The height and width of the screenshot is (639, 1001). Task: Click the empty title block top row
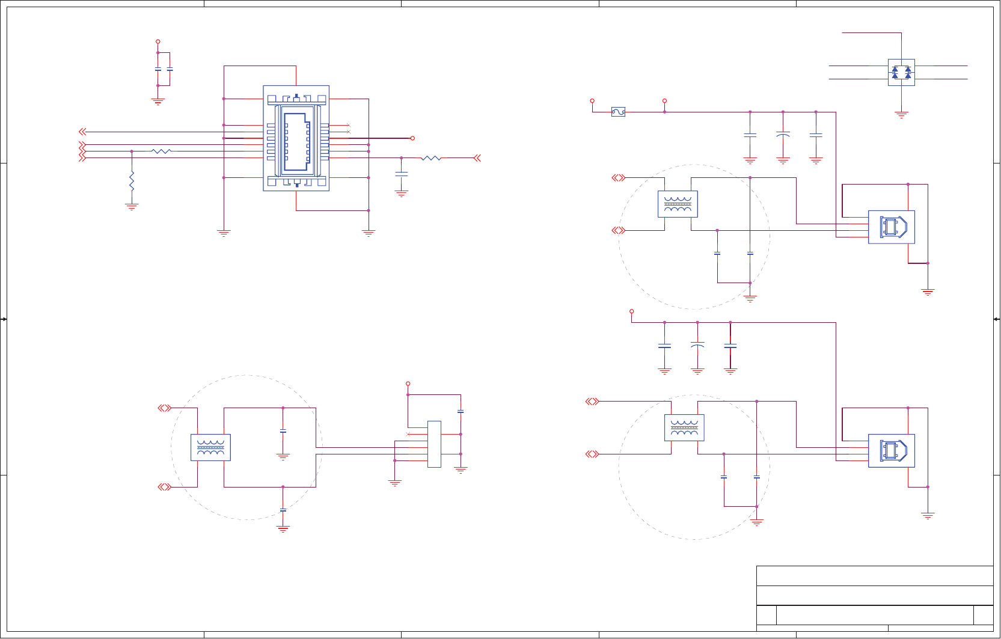(x=875, y=576)
